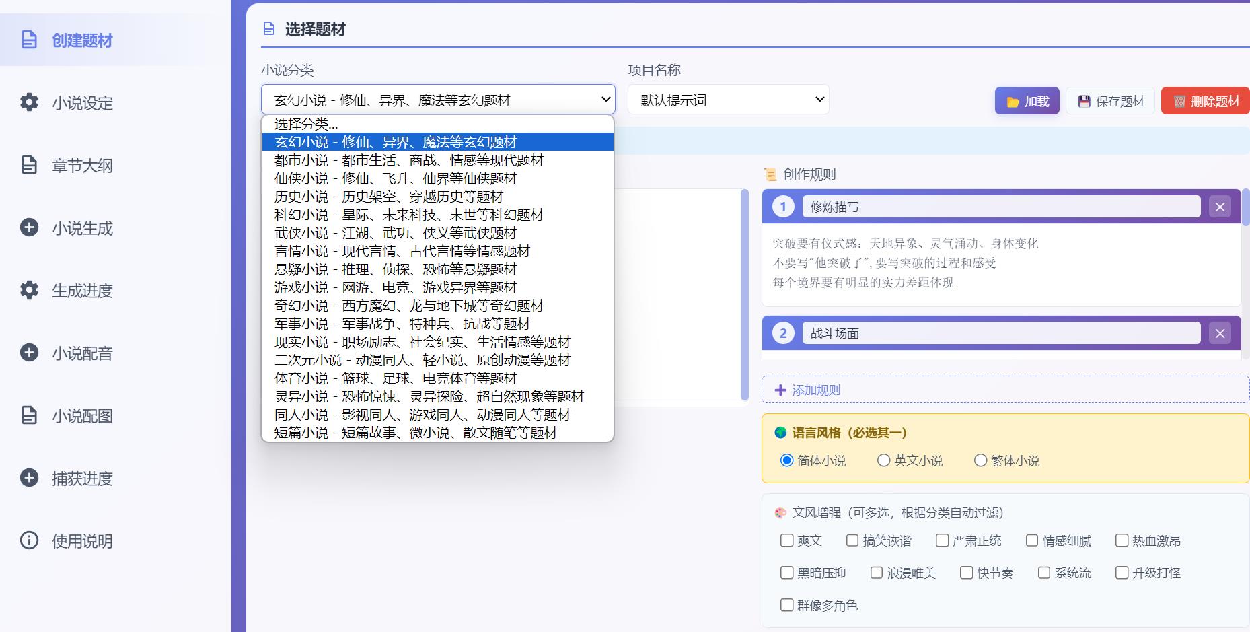Choose 科幻小说 from the category list
The height and width of the screenshot is (632, 1250).
(x=408, y=215)
